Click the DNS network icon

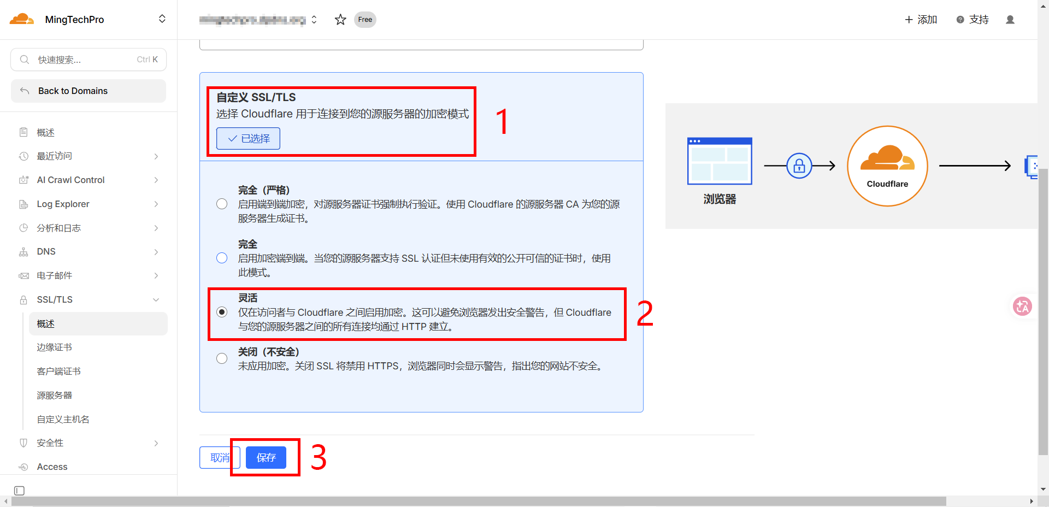[x=23, y=252]
